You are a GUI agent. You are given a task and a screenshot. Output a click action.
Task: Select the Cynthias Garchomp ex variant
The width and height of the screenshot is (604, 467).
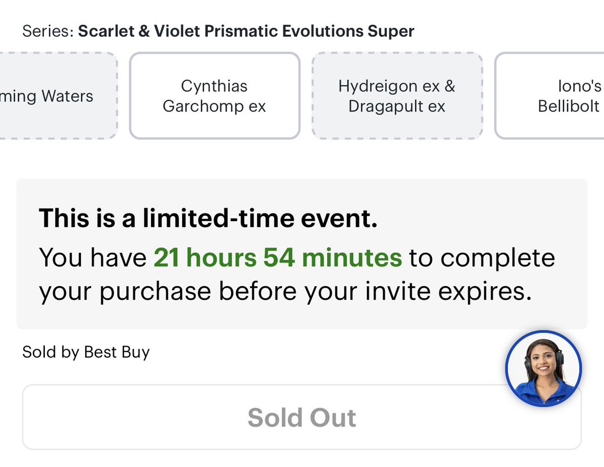(x=214, y=96)
